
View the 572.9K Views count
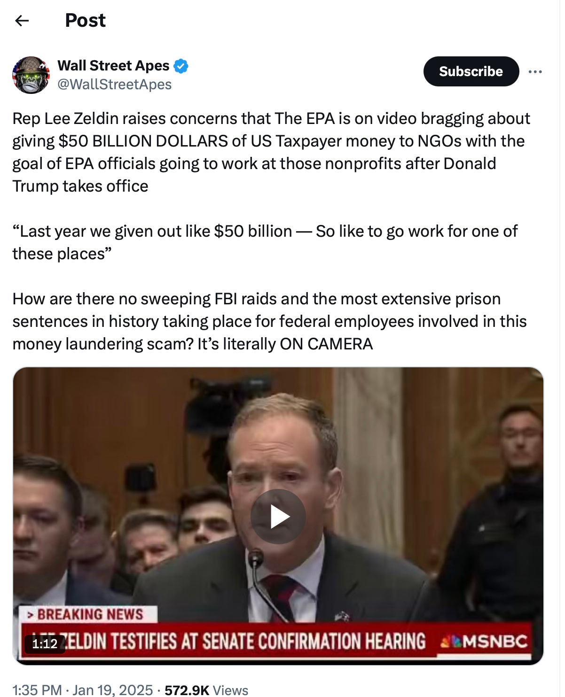[x=206, y=689]
